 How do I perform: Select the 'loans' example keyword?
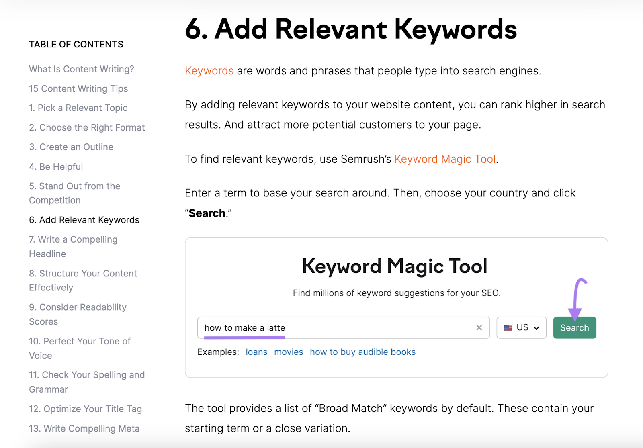[x=256, y=352]
